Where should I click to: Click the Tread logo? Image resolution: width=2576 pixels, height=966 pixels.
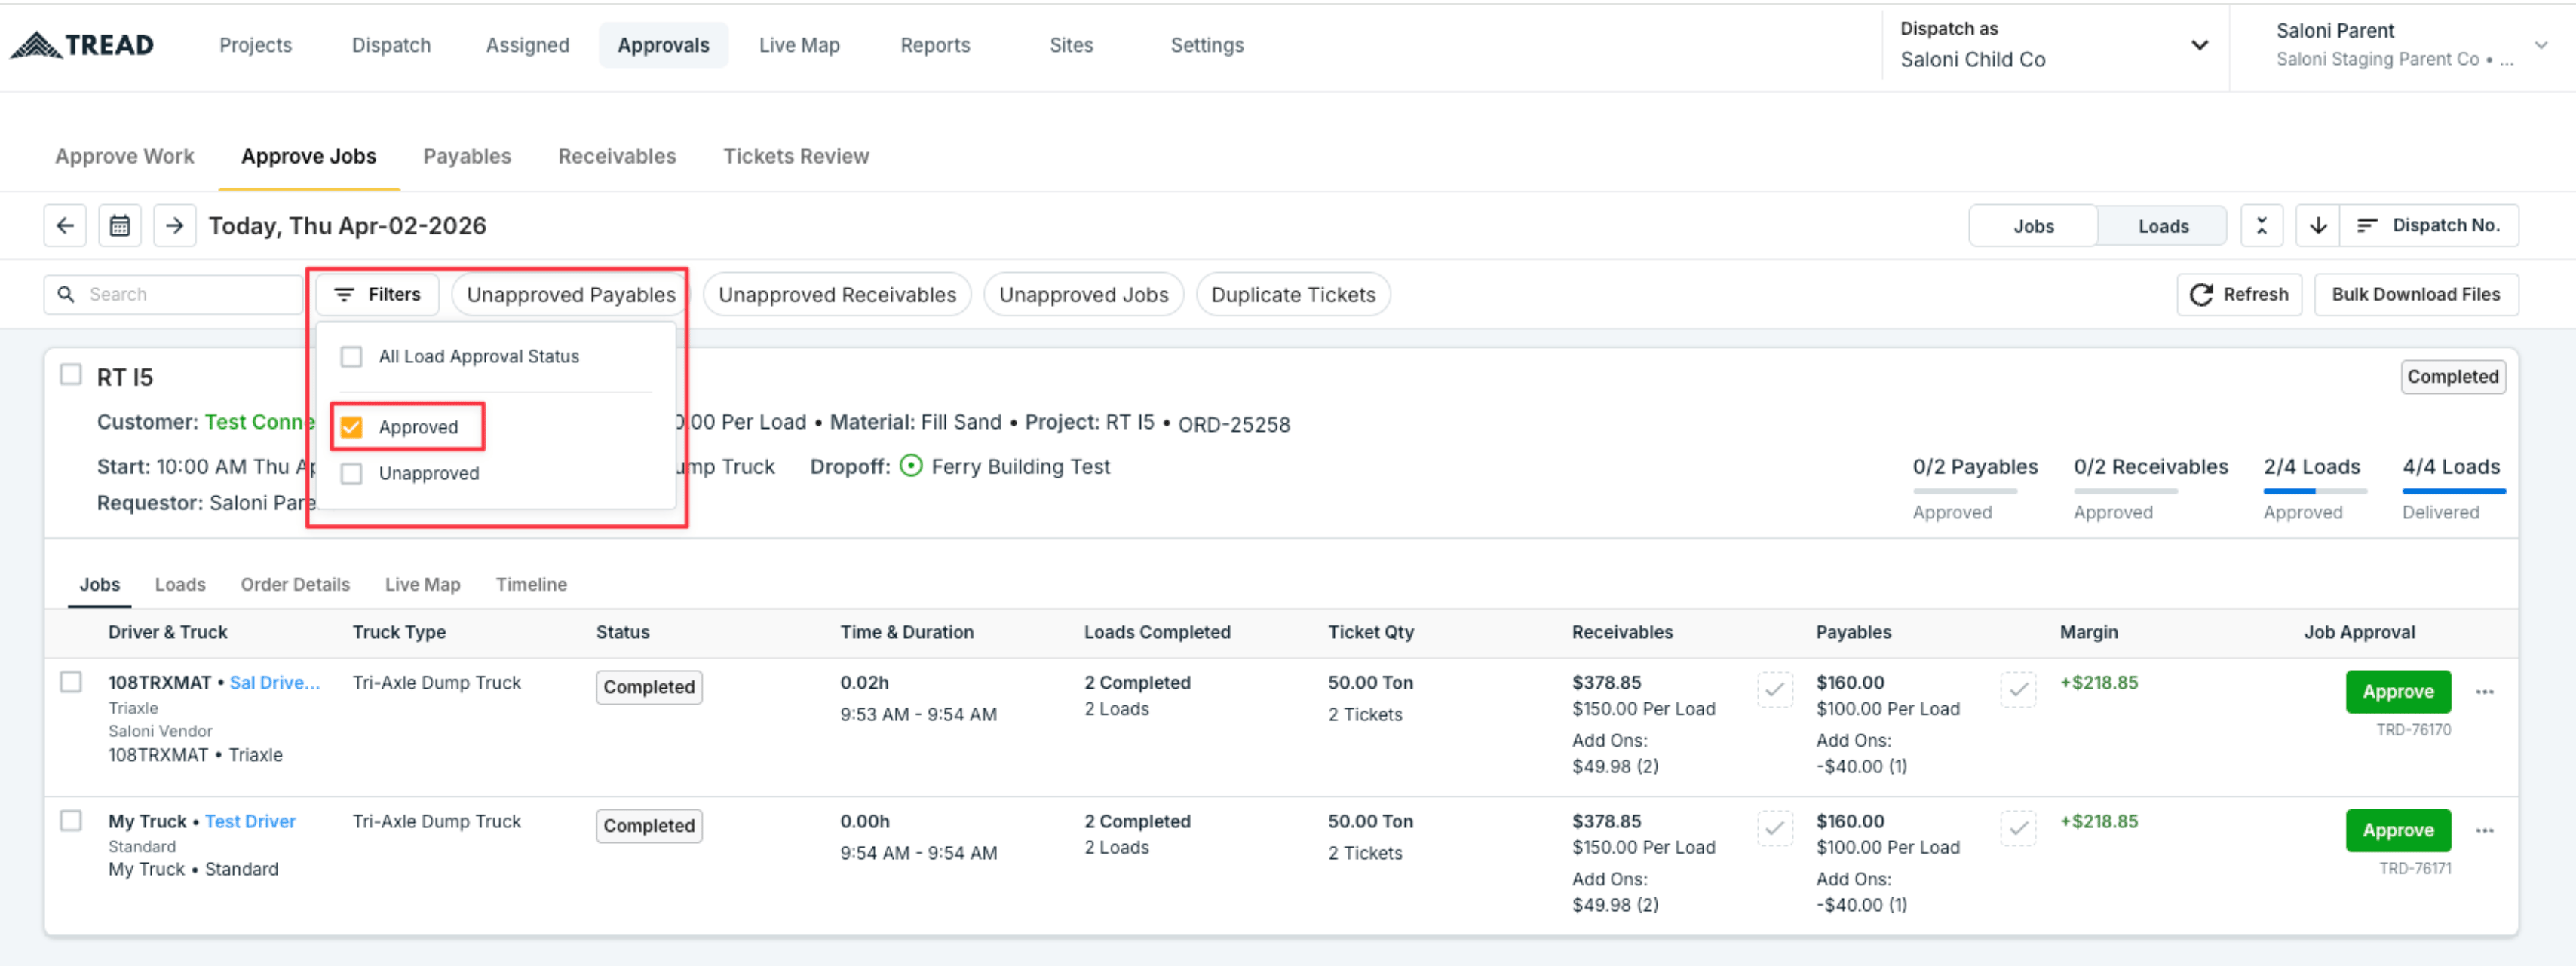click(82, 45)
